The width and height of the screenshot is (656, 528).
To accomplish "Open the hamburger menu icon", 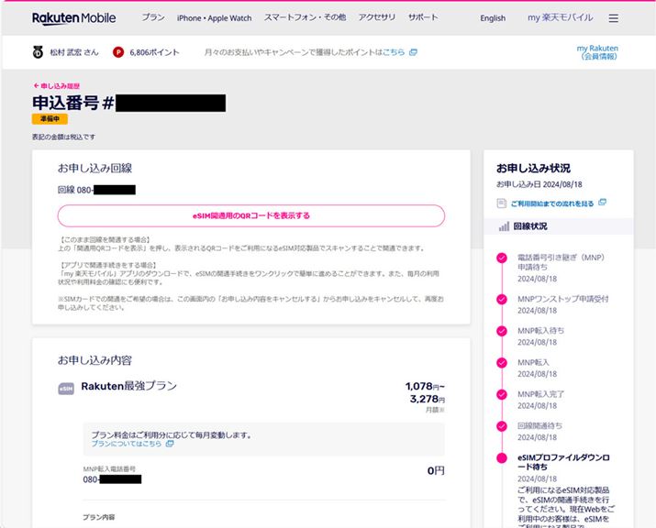I will pyautogui.click(x=613, y=18).
